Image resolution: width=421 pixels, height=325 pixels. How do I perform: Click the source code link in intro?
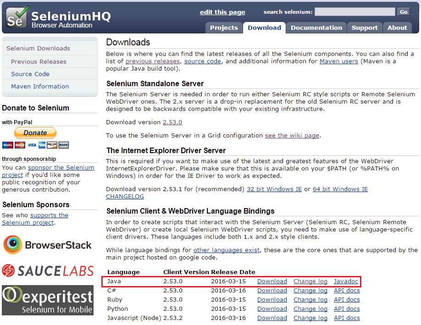(202, 61)
